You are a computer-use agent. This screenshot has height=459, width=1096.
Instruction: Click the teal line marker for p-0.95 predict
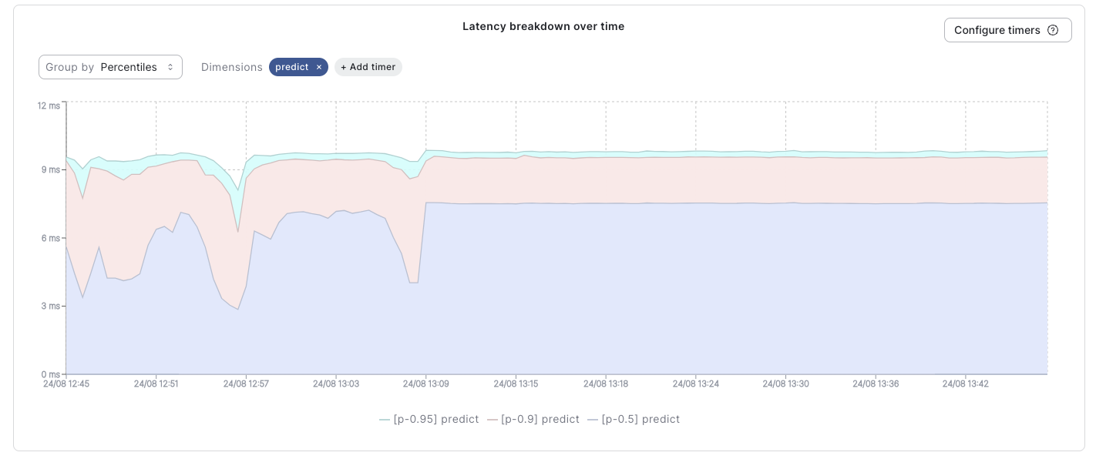pos(384,419)
